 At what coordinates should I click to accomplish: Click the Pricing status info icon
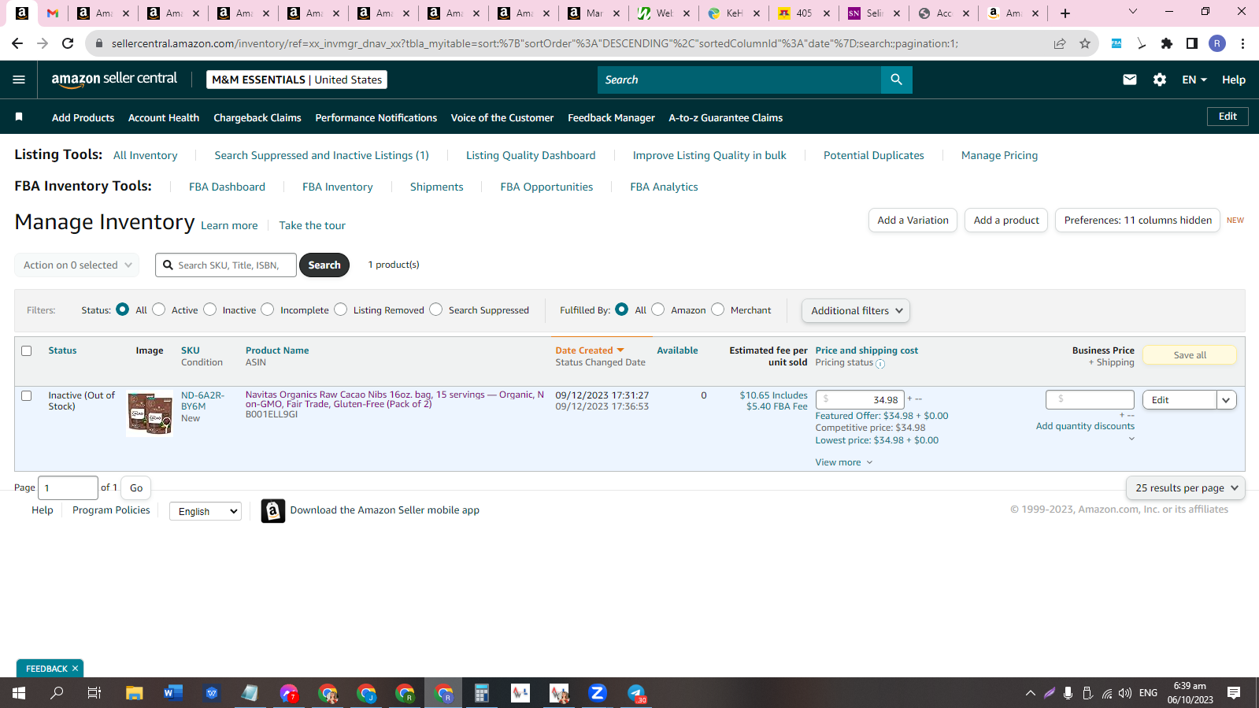(880, 364)
